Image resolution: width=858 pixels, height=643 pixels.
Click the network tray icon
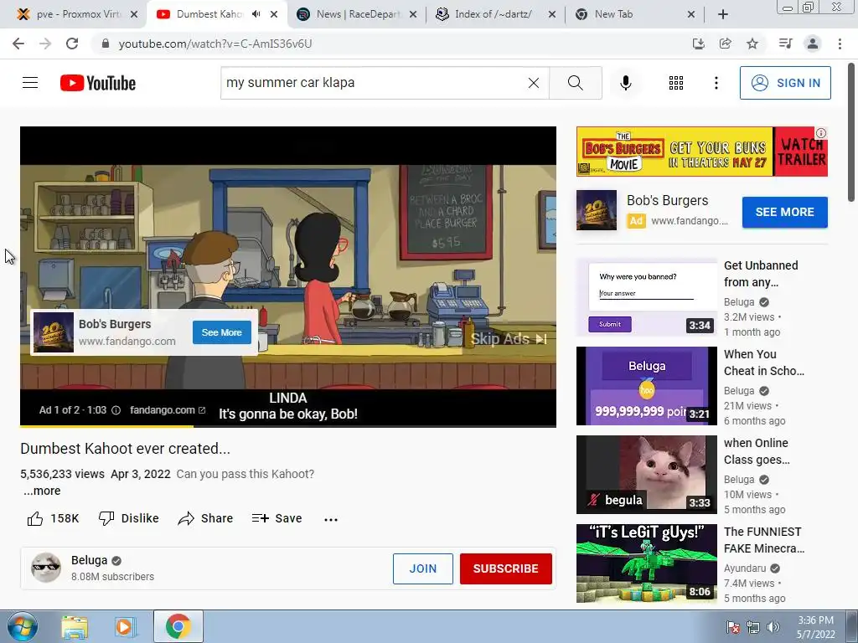(753, 627)
